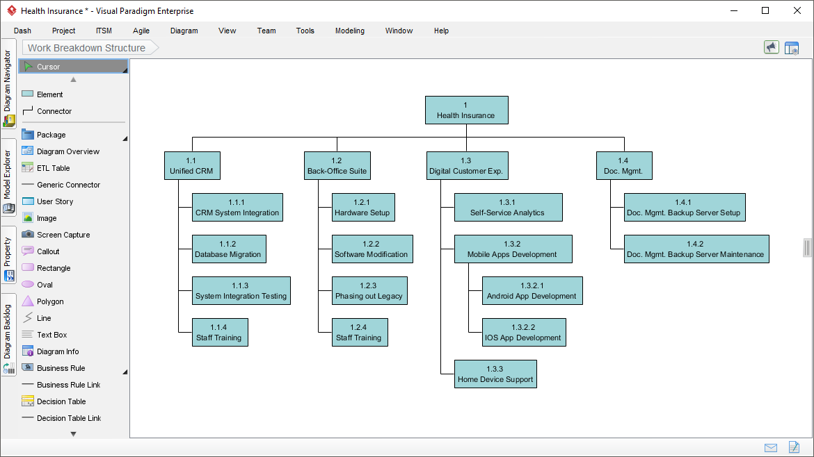
Task: Expand the palette downward with bottom arrow
Action: 73,434
